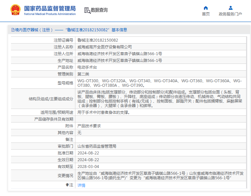
Task: Open 政务服务门户 user icon
Action: [x=231, y=8]
